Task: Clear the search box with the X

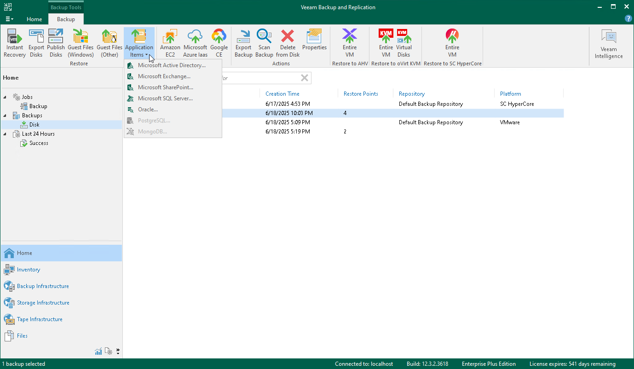Action: click(305, 78)
